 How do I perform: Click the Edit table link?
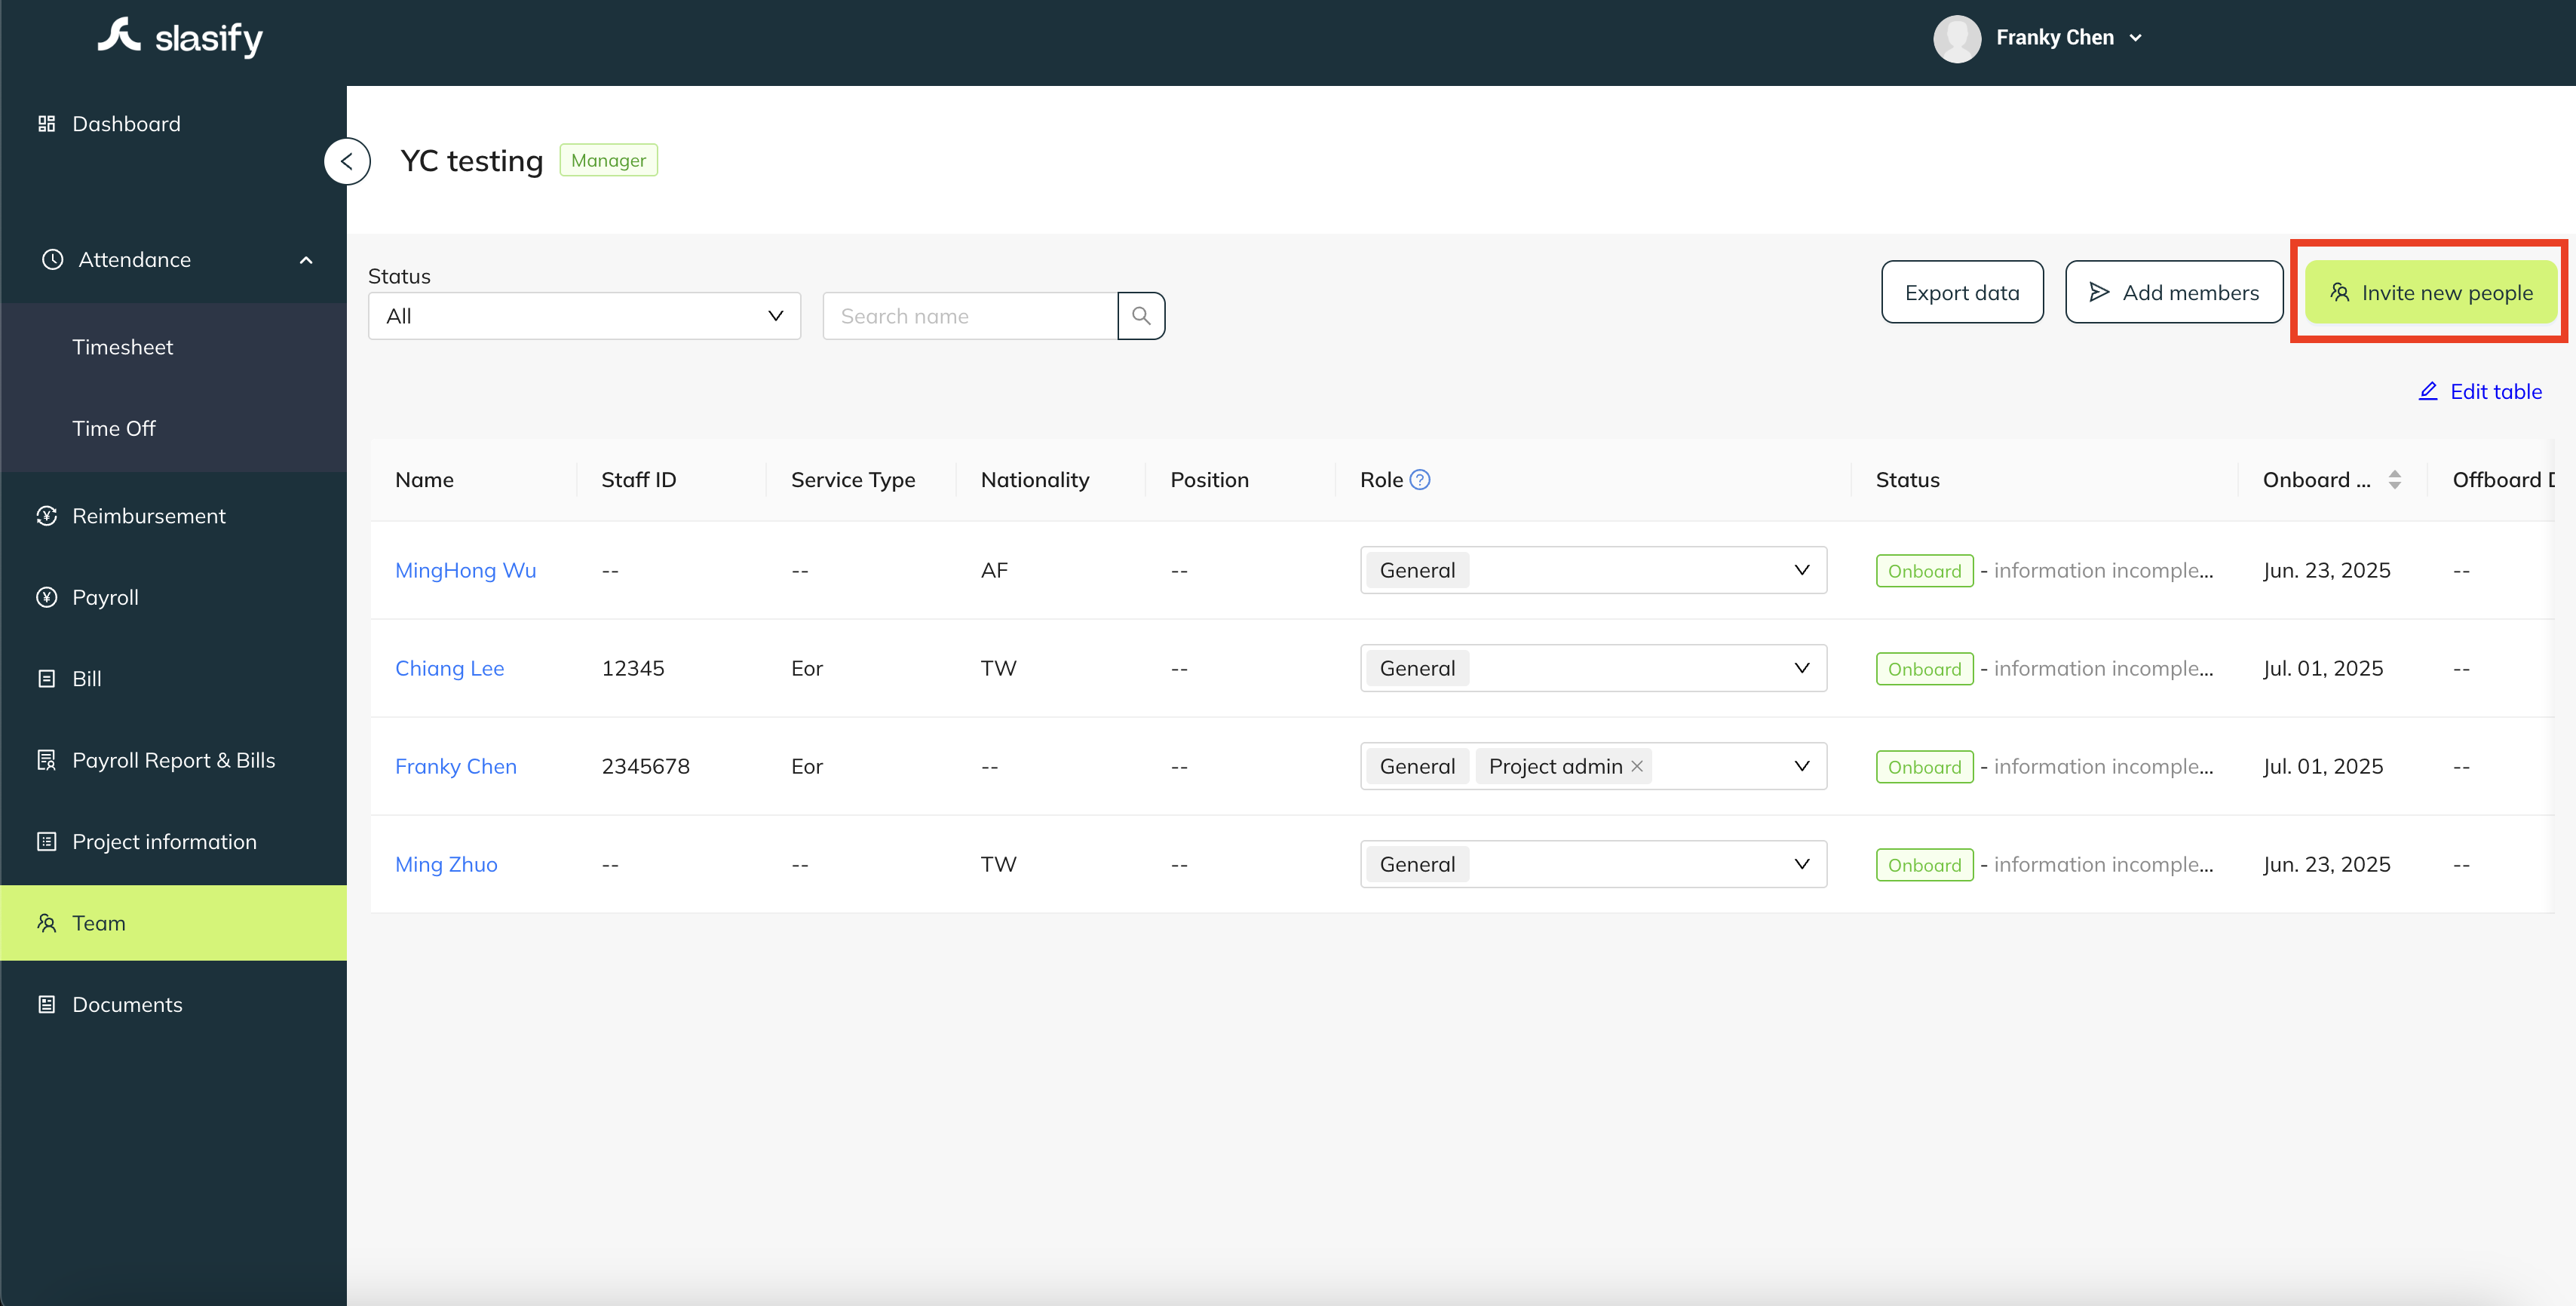tap(2480, 392)
